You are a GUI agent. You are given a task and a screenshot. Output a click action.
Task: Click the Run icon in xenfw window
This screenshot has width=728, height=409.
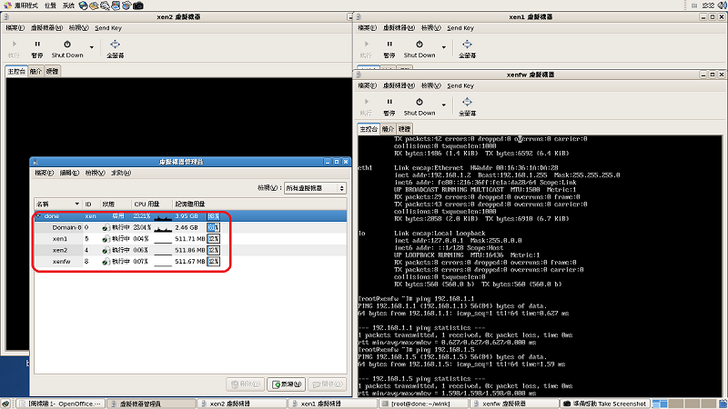[366, 106]
